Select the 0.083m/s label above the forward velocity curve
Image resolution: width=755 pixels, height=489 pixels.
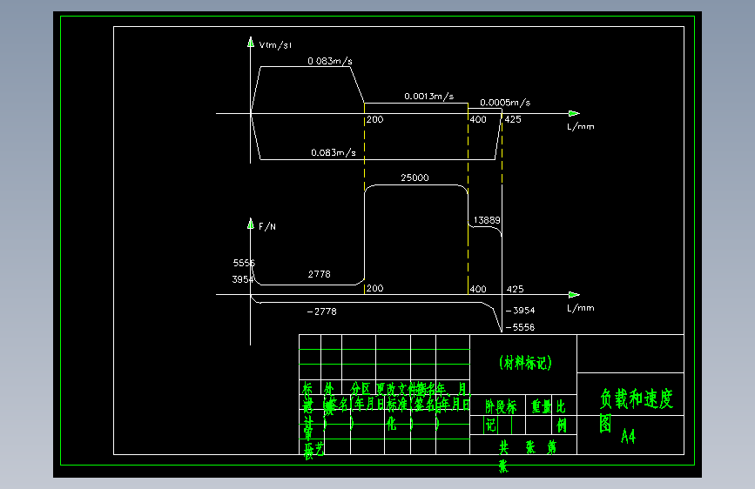point(330,61)
